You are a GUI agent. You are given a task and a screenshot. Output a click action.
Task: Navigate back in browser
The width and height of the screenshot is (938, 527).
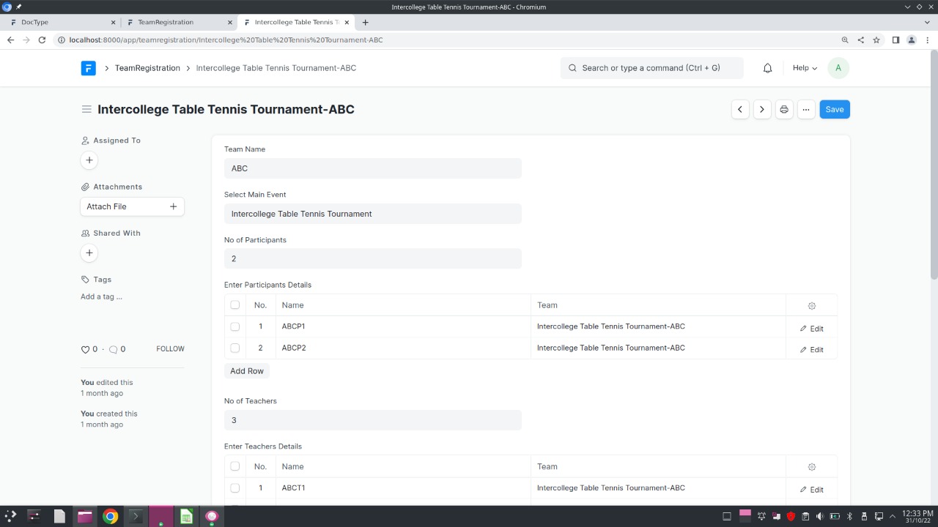coord(10,40)
